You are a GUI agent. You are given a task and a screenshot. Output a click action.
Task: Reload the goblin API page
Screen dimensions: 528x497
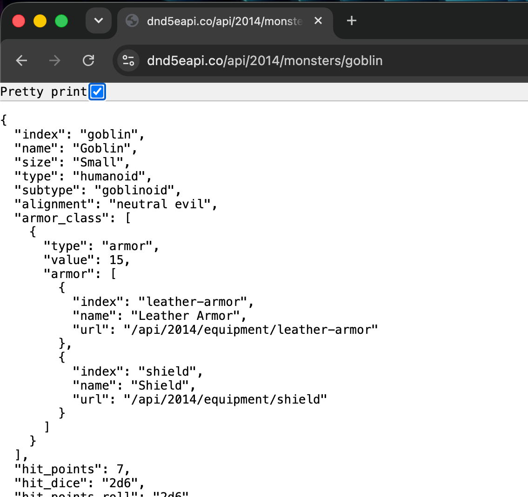[x=88, y=61]
